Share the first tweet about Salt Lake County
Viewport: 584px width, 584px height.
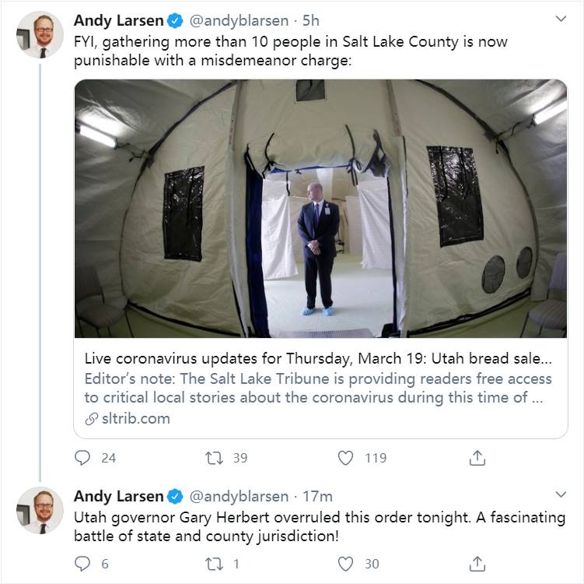(x=478, y=458)
